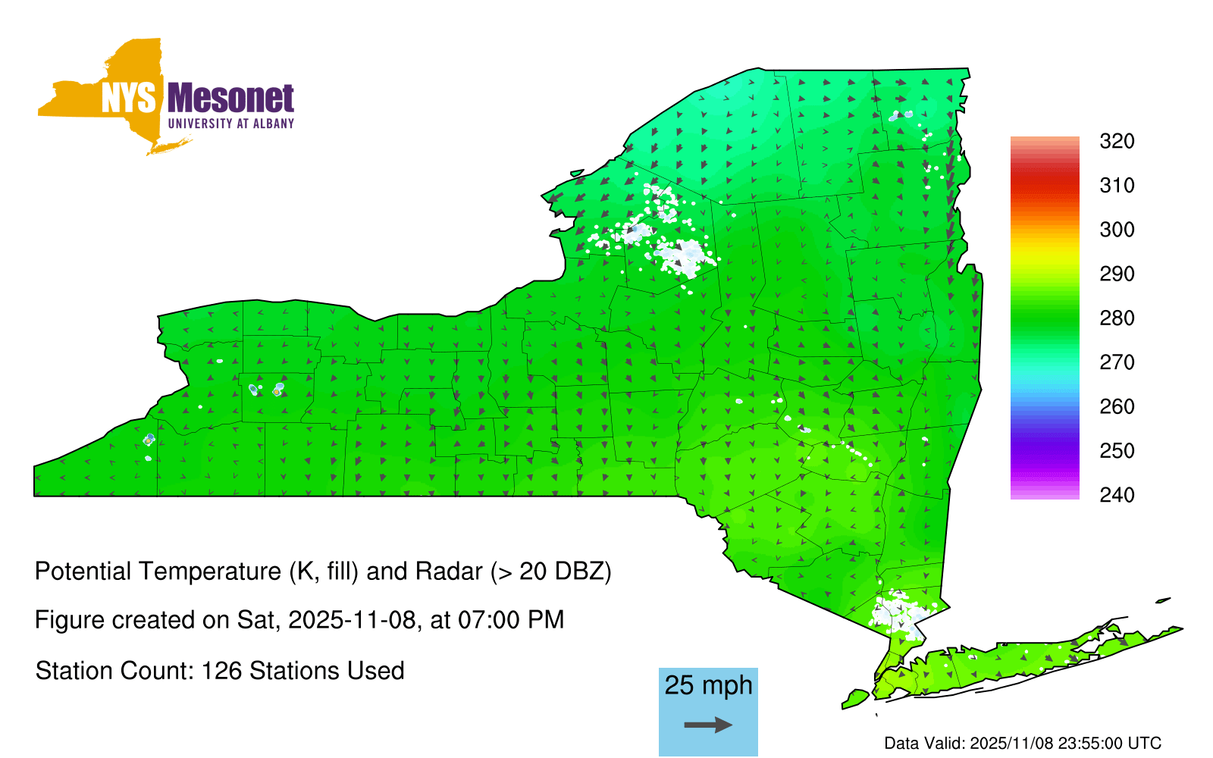Click the orange-centered radar cell in western New York
Viewport: 1213px width, 758px height.
(x=277, y=391)
